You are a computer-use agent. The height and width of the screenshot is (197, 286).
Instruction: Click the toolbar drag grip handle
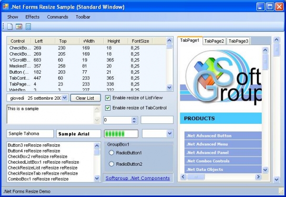(x=3, y=27)
